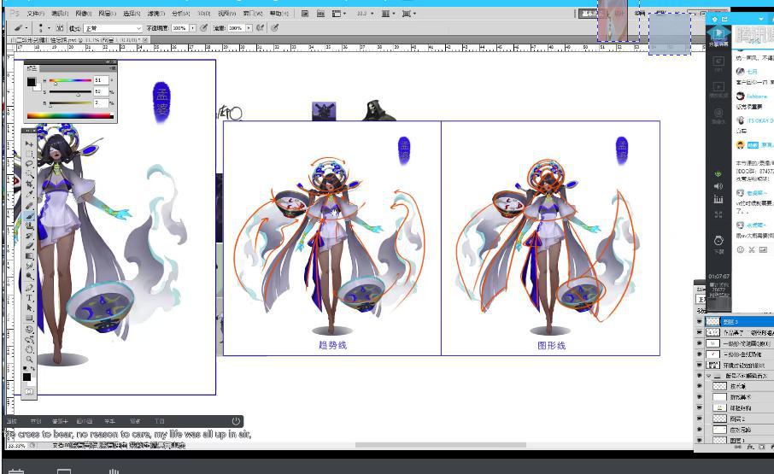Open the Layer menu
The width and height of the screenshot is (774, 474).
[107, 14]
